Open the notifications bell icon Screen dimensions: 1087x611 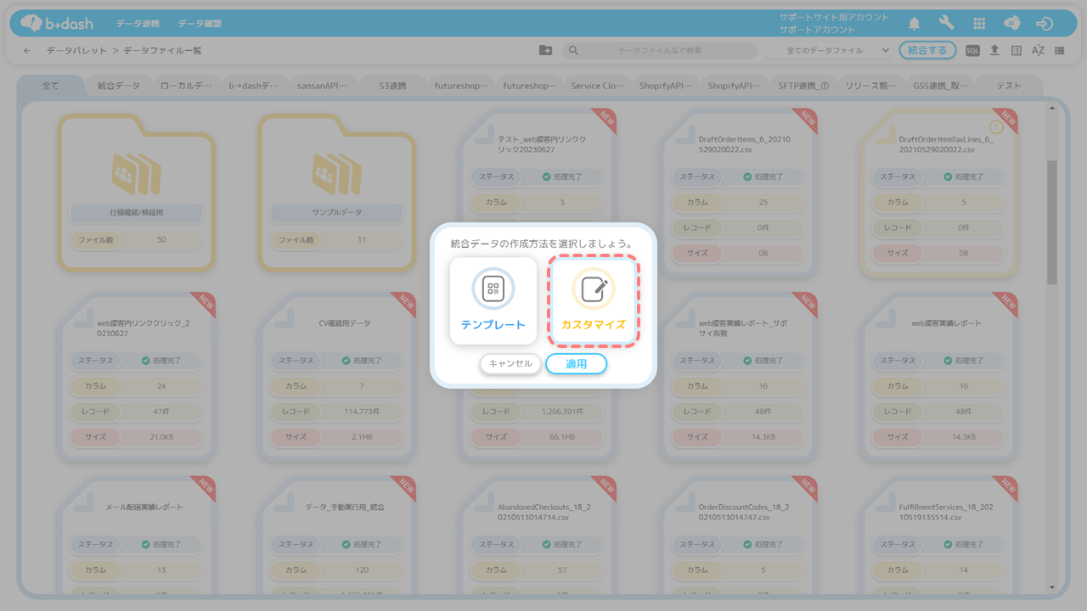(x=915, y=24)
